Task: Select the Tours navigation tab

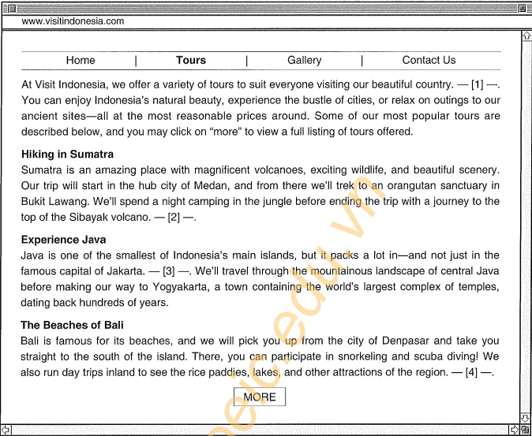Action: (191, 60)
